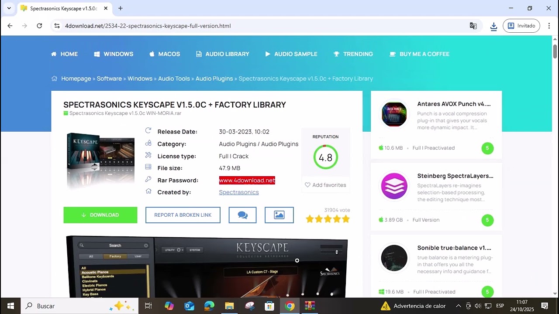Image resolution: width=559 pixels, height=314 pixels.
Task: Open WinRAR from the taskbar
Action: tap(310, 306)
